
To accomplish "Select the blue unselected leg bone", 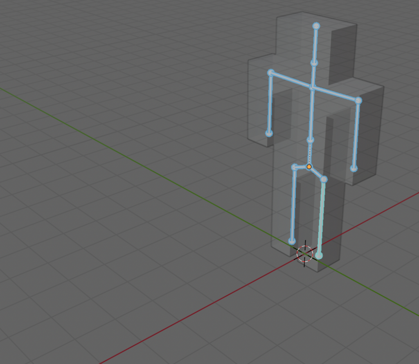I will [x=293, y=204].
